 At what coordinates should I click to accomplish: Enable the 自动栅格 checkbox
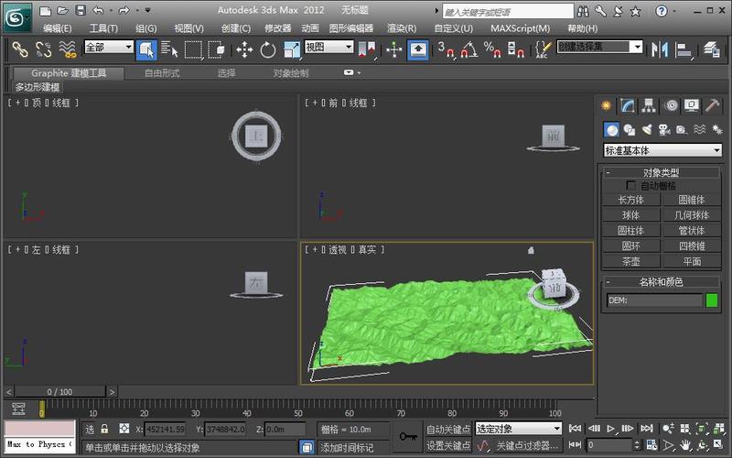[630, 185]
